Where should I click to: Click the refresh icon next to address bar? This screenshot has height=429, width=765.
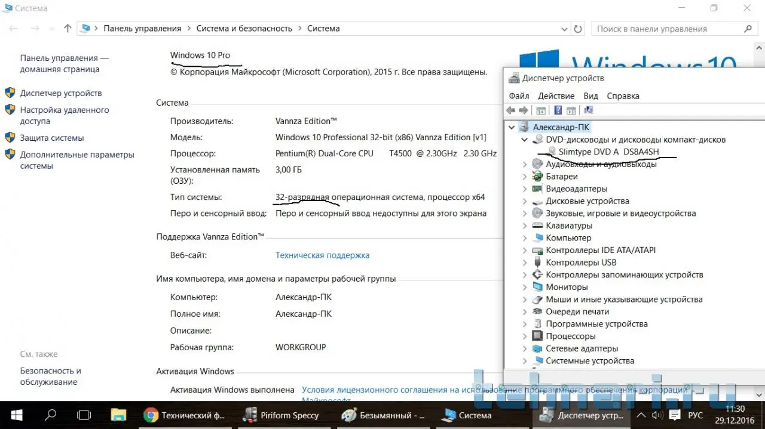[x=578, y=29]
